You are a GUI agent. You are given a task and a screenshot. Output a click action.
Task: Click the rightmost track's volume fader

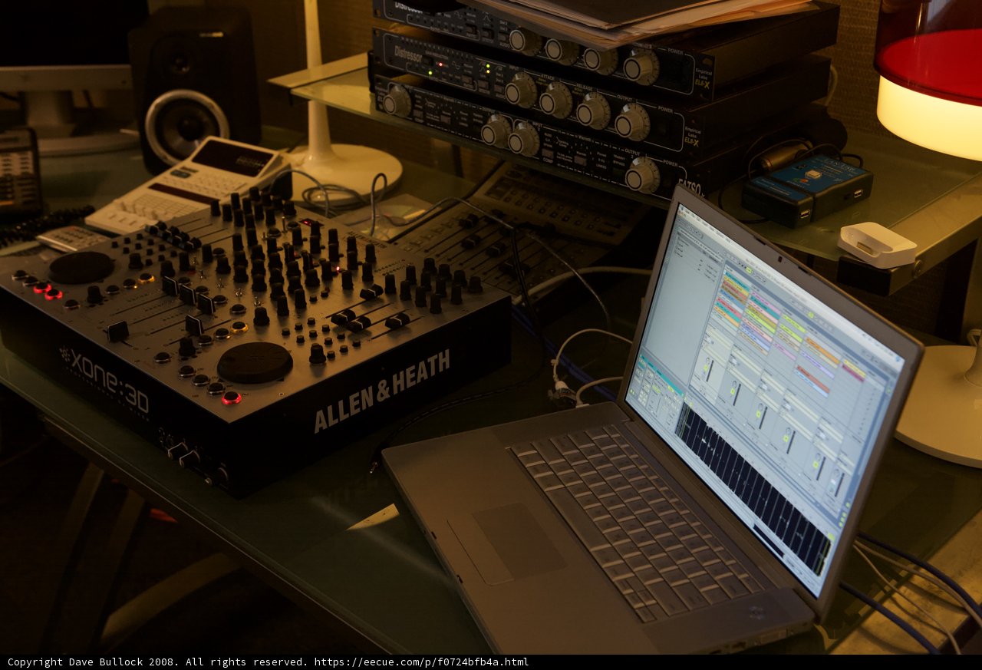tap(839, 484)
